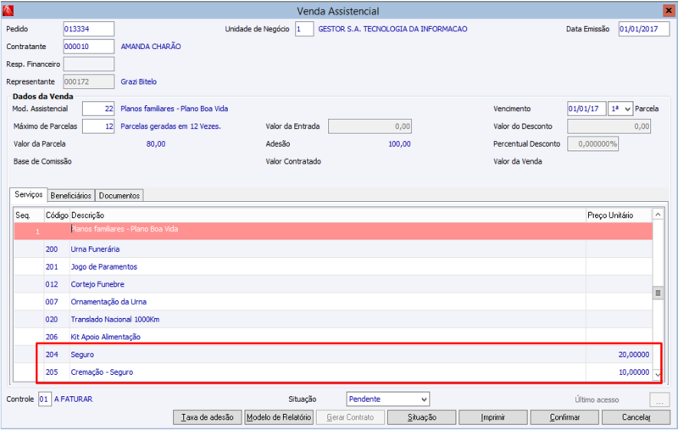
Task: Open the Situação dropdown showing Pendente
Action: (x=388, y=399)
